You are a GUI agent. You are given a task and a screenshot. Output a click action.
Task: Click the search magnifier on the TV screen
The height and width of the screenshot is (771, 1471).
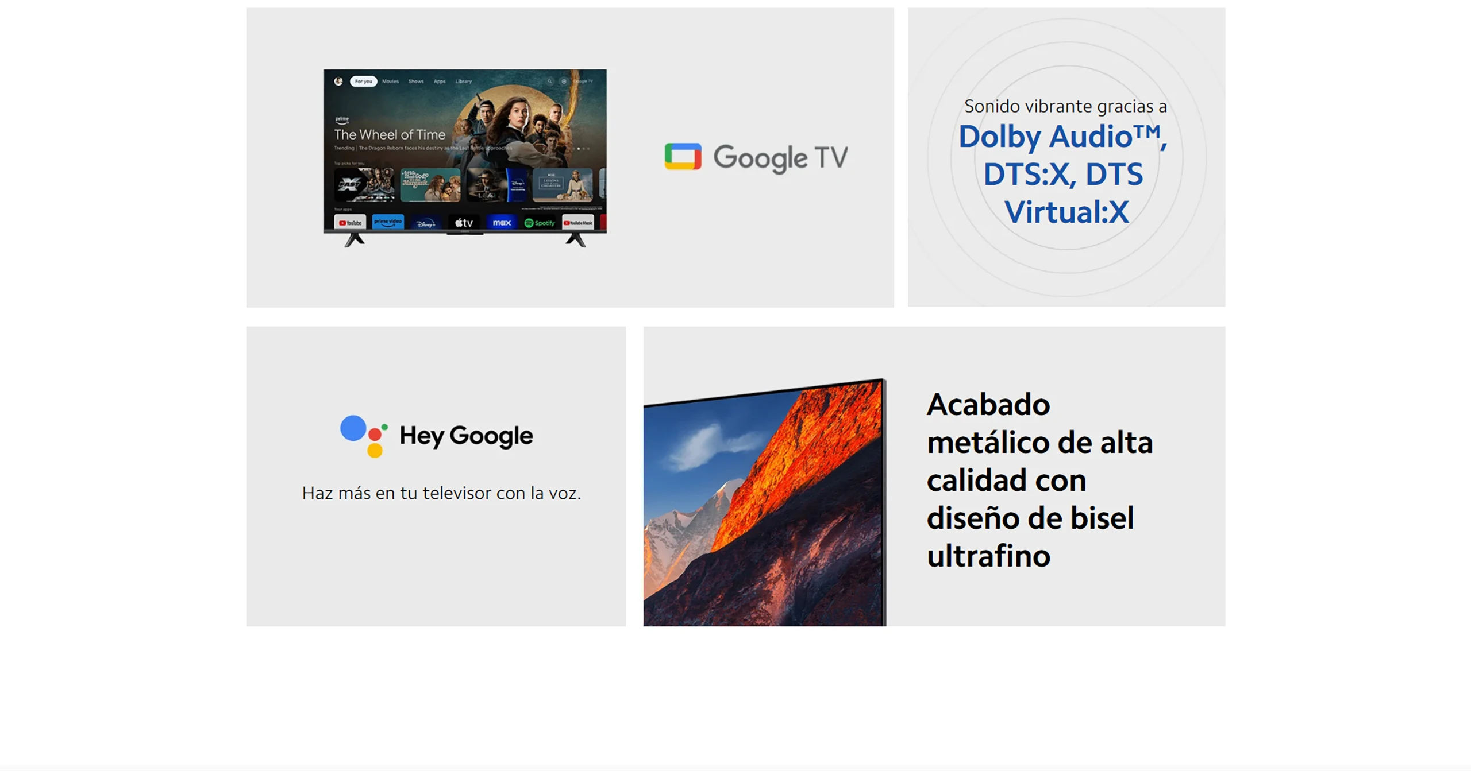(x=550, y=82)
